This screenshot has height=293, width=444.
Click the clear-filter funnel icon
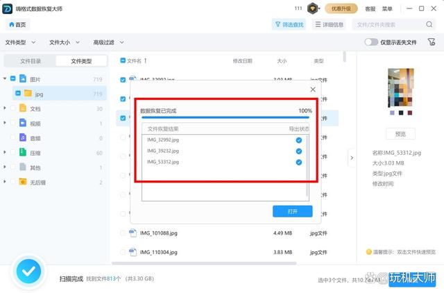point(432,42)
